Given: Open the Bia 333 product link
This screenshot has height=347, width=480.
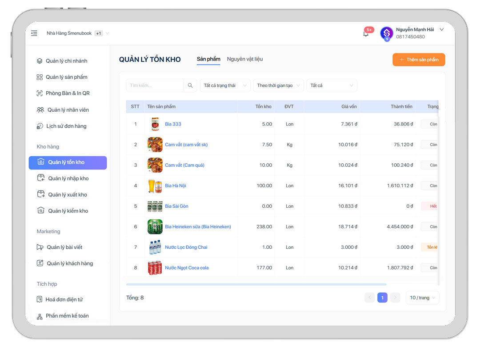Looking at the screenshot, I should [x=173, y=124].
